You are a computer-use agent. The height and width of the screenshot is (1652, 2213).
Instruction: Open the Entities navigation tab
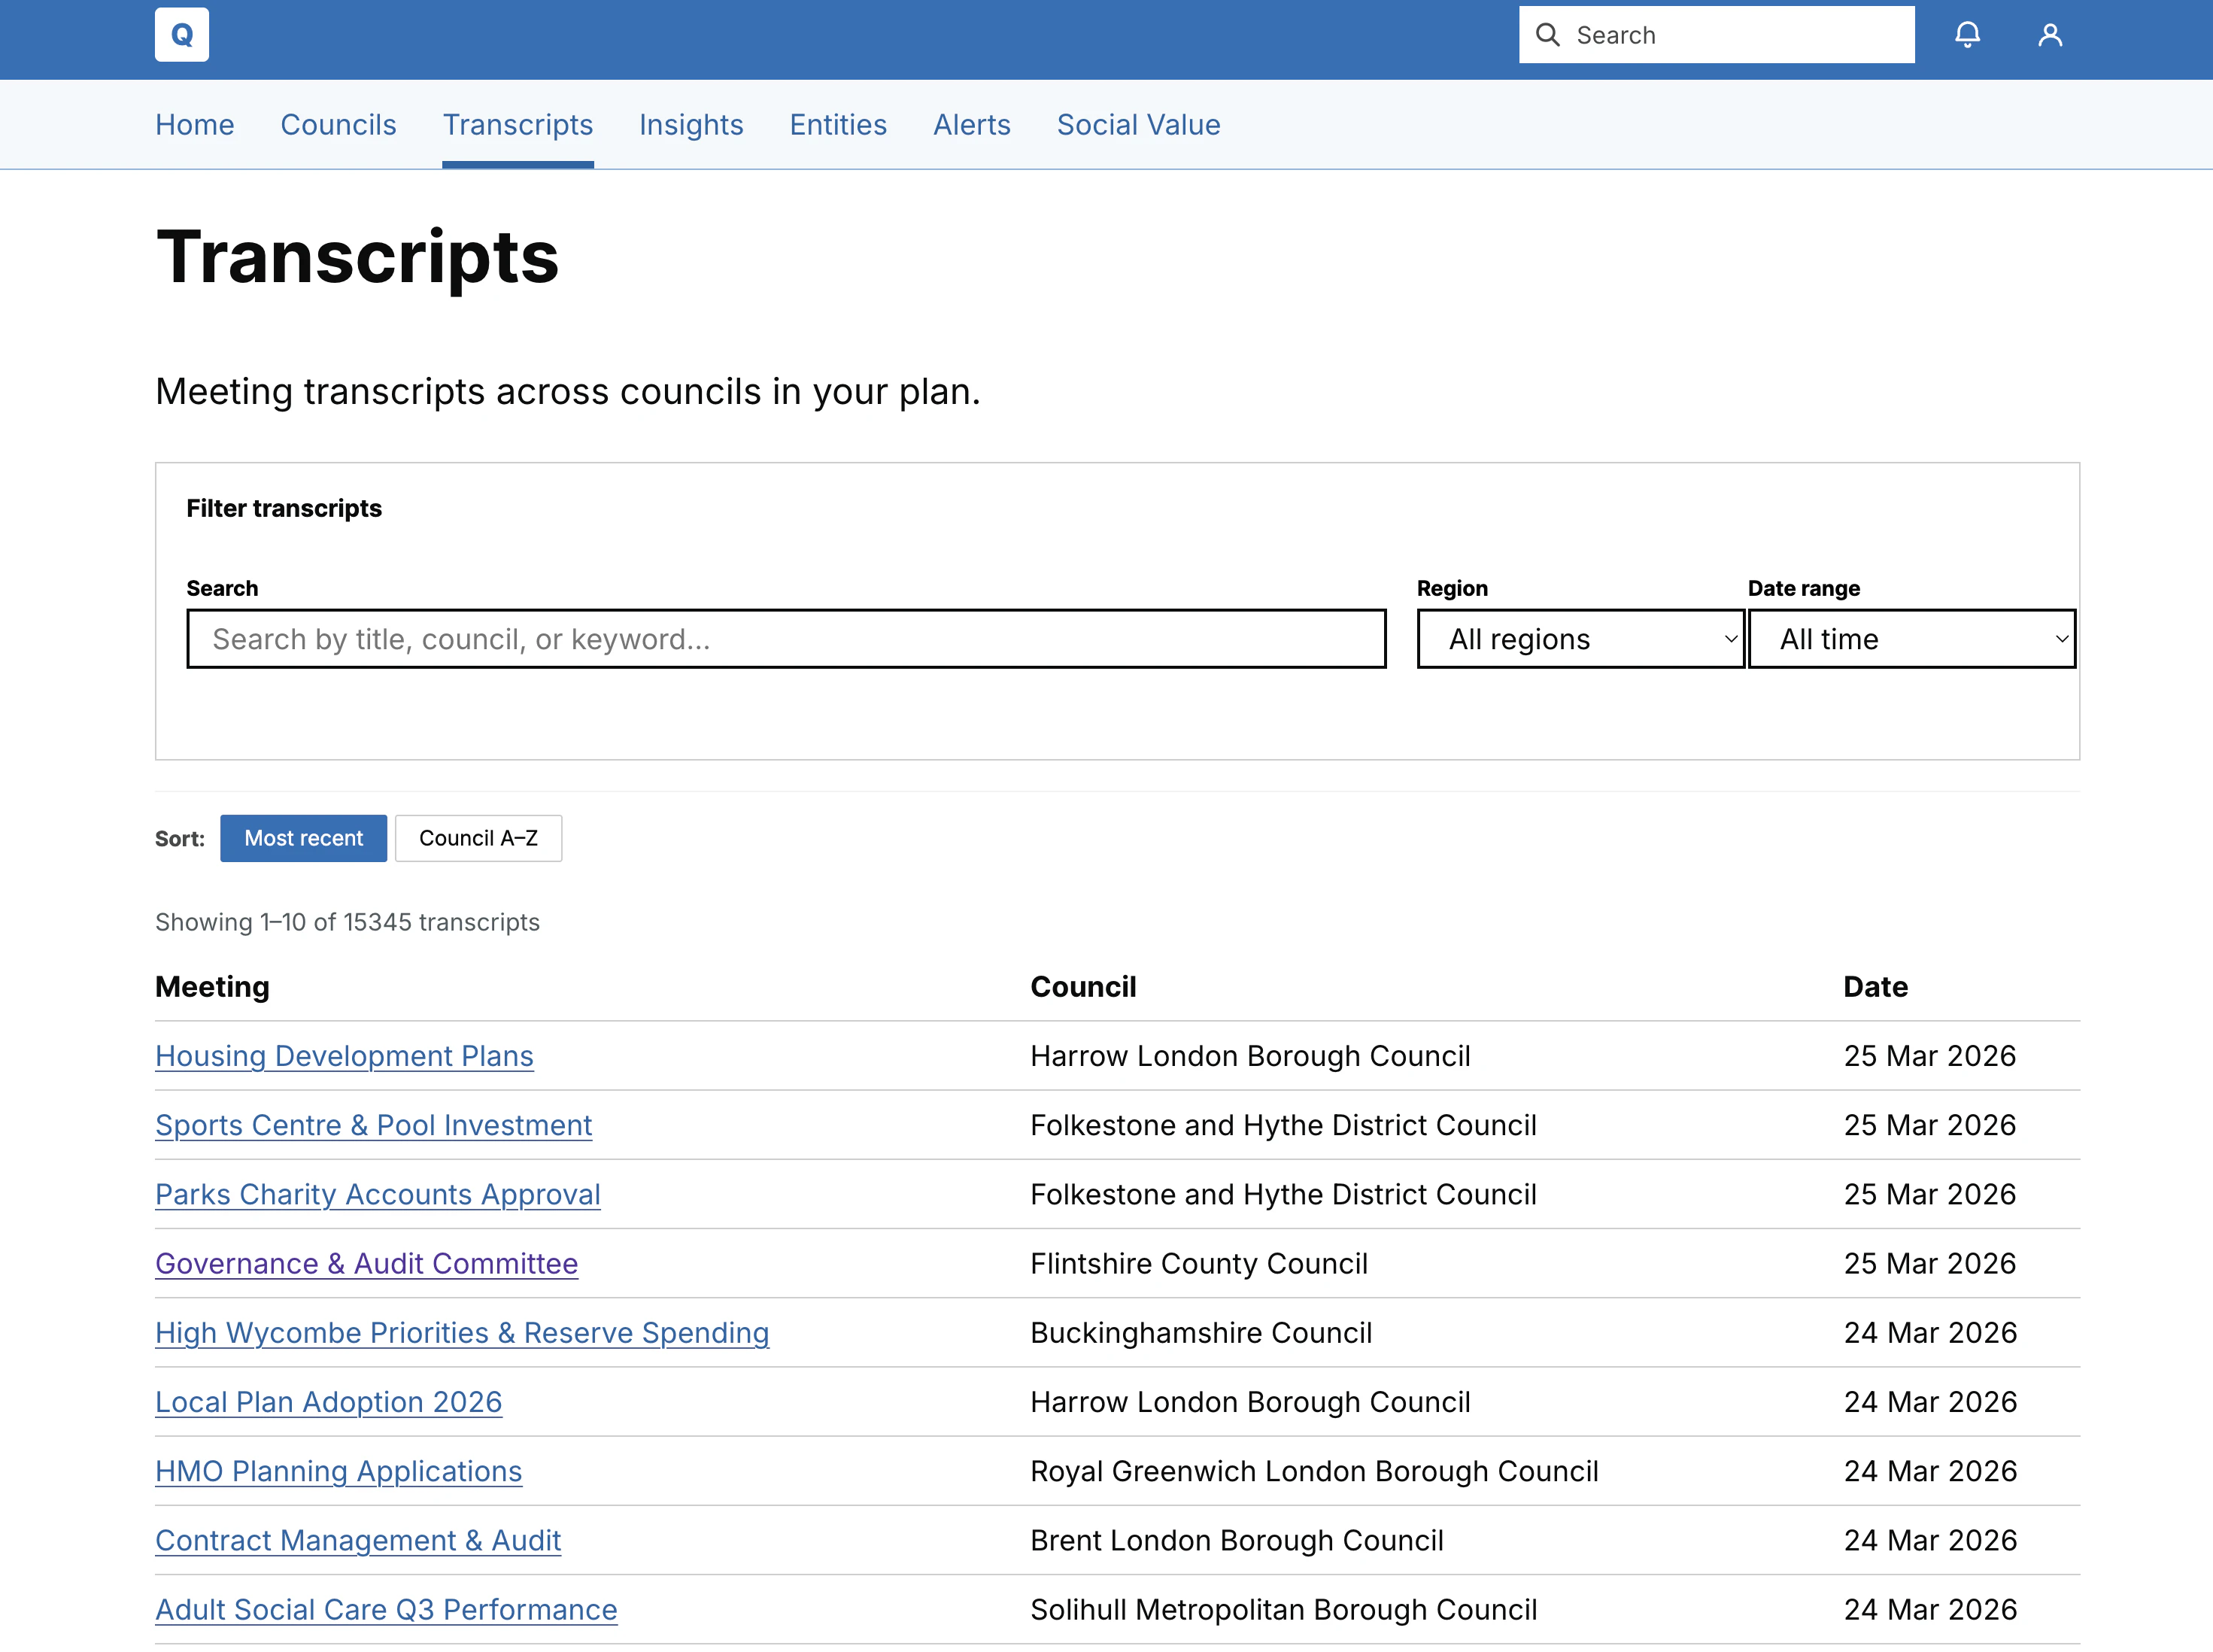tap(838, 125)
